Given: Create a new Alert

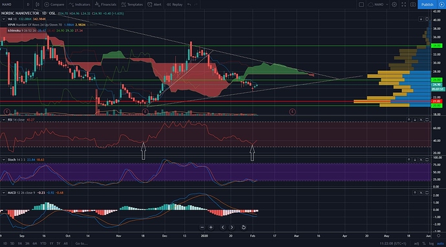Looking at the screenshot, I should pyautogui.click(x=154, y=5).
